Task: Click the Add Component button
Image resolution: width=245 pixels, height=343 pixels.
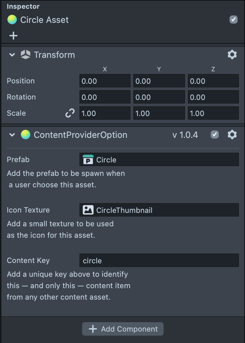Action: point(123,329)
